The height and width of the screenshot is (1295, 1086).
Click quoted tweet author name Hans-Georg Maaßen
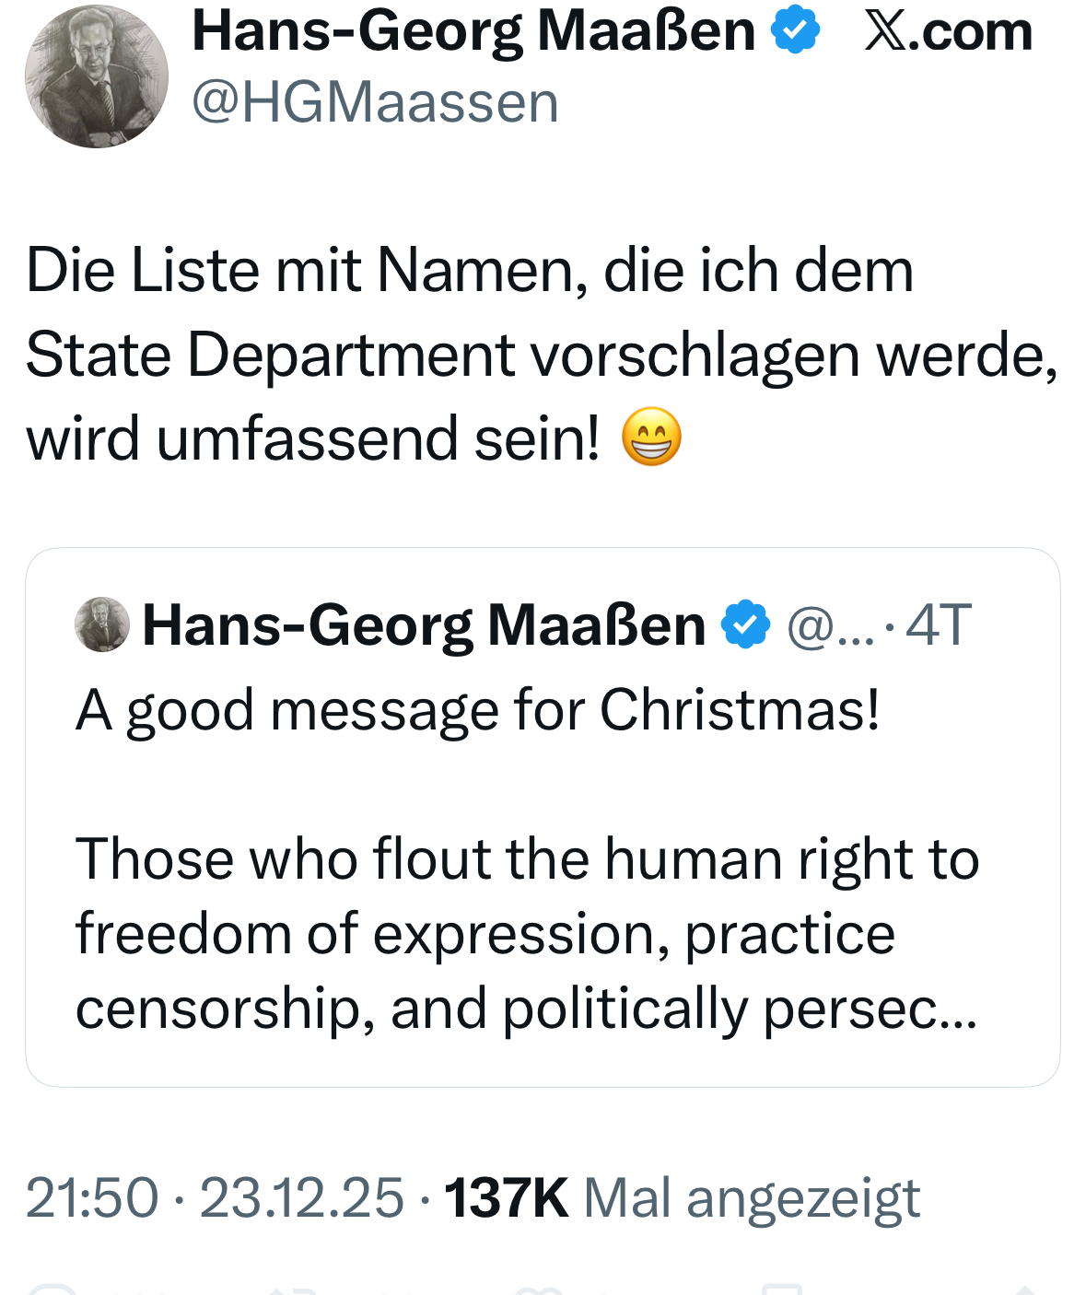[x=424, y=624]
